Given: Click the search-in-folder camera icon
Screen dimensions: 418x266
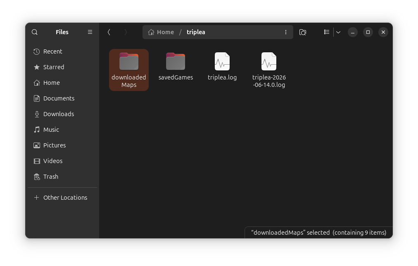Looking at the screenshot, I should (303, 32).
